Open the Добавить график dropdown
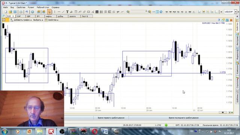240x135 pixels. click(21, 20)
